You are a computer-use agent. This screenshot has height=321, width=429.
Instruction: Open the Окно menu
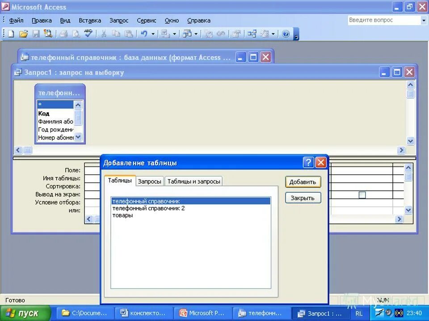(172, 21)
